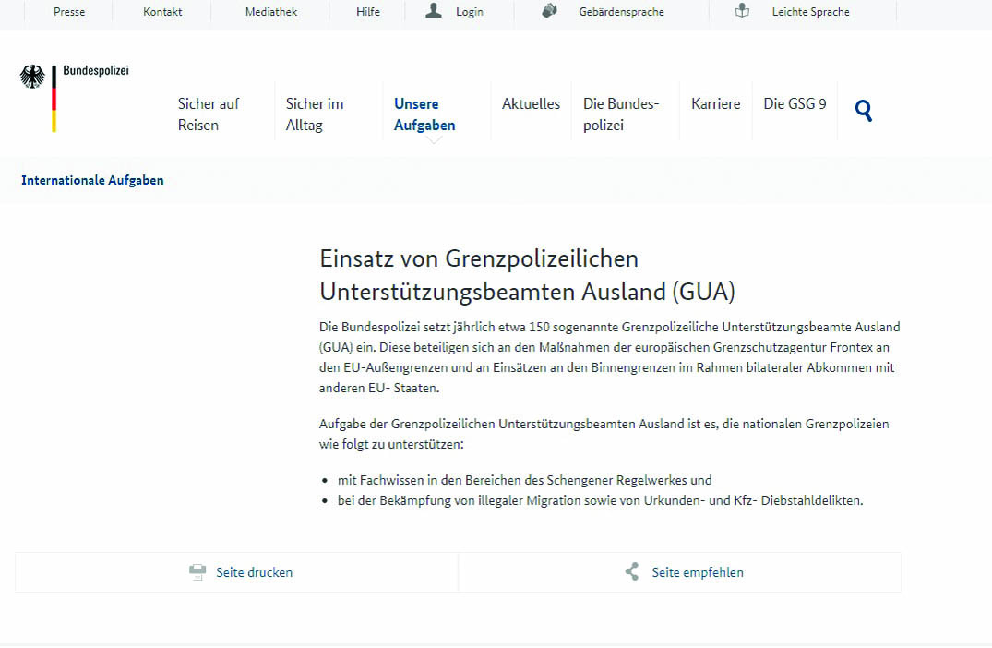Open the Presse link
The width and height of the screenshot is (992, 648).
coord(69,12)
